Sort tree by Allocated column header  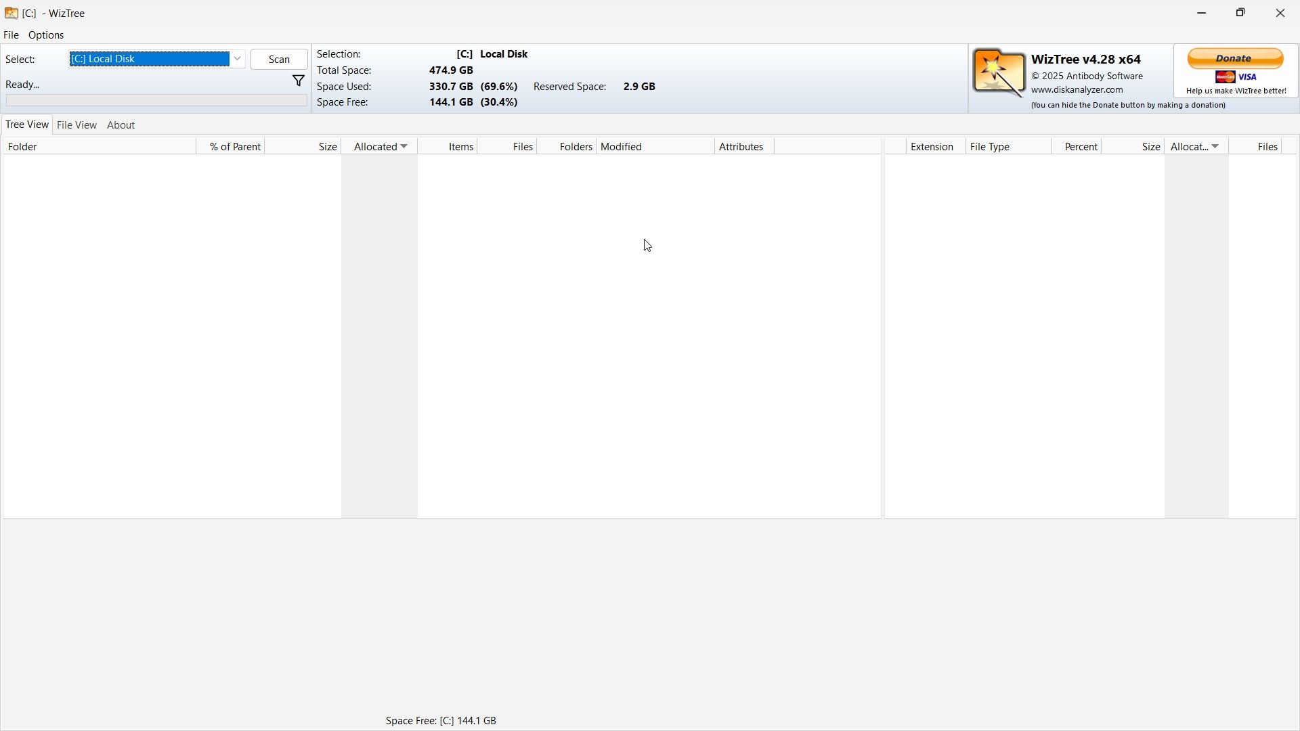pyautogui.click(x=380, y=147)
